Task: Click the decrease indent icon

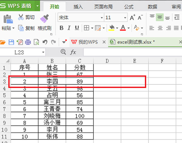Action: pos(177,17)
